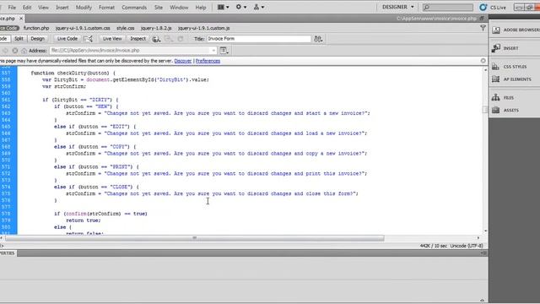Open the Insert menu
The height and width of the screenshot is (304, 540).
click(x=62, y=8)
